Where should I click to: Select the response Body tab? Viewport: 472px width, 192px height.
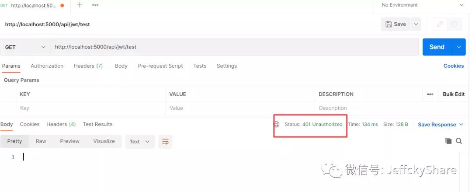tap(7, 124)
